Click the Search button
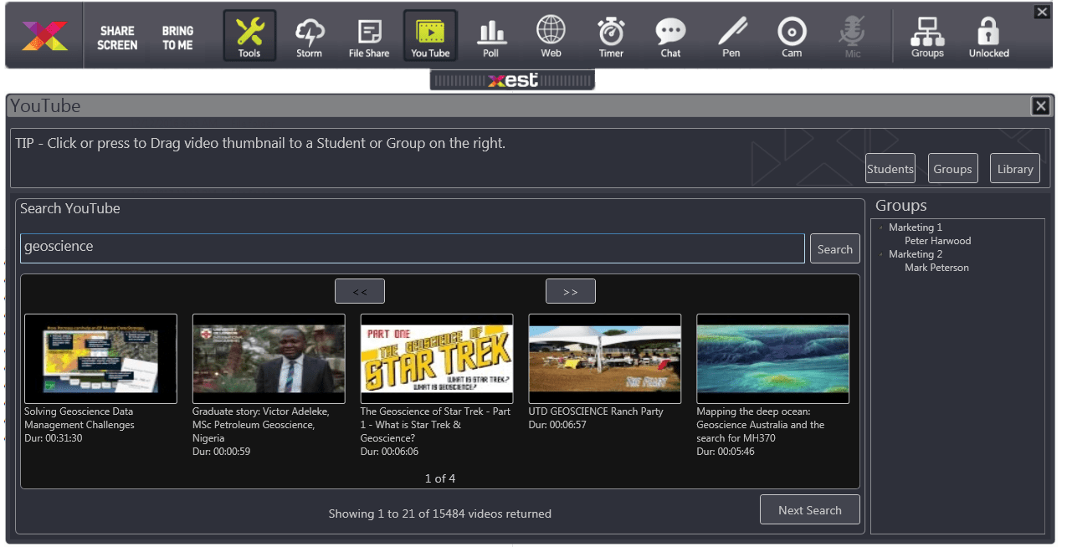The image size is (1067, 552). pos(835,248)
